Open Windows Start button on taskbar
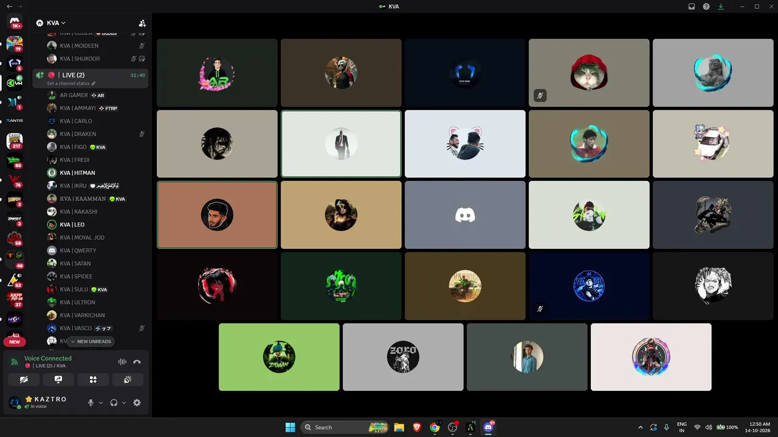 [290, 427]
